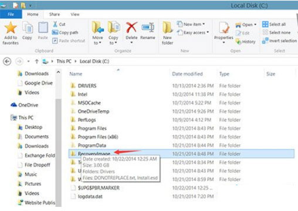Click the red Delete X icon

pos(131,28)
